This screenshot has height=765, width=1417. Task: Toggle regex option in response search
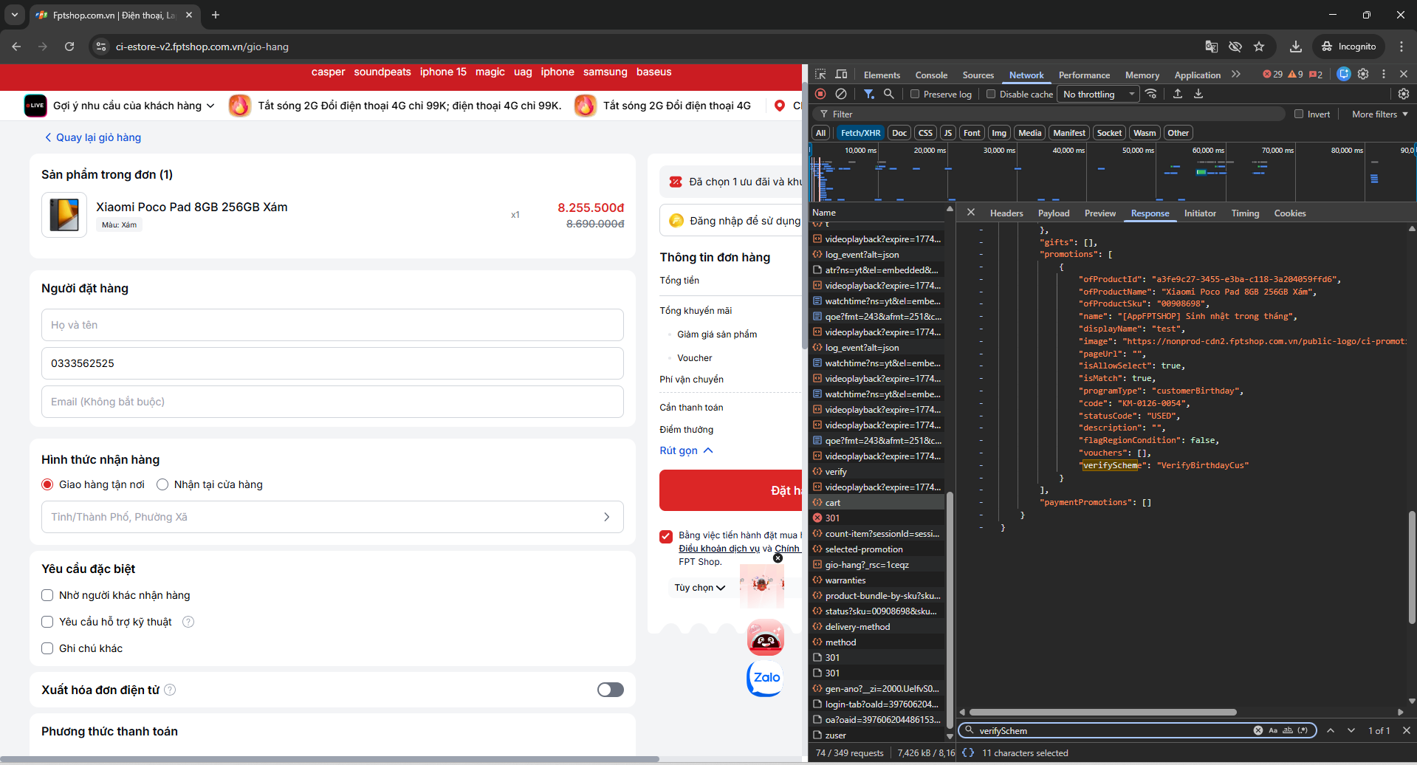(x=1303, y=730)
